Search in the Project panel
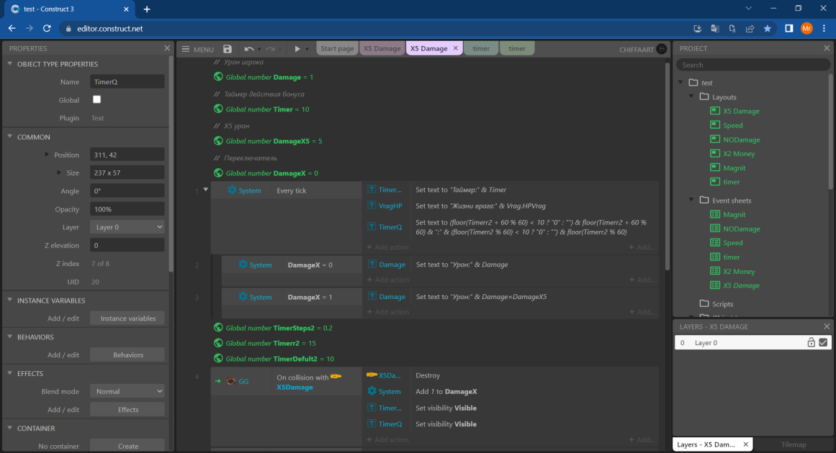The width and height of the screenshot is (836, 453). (752, 65)
